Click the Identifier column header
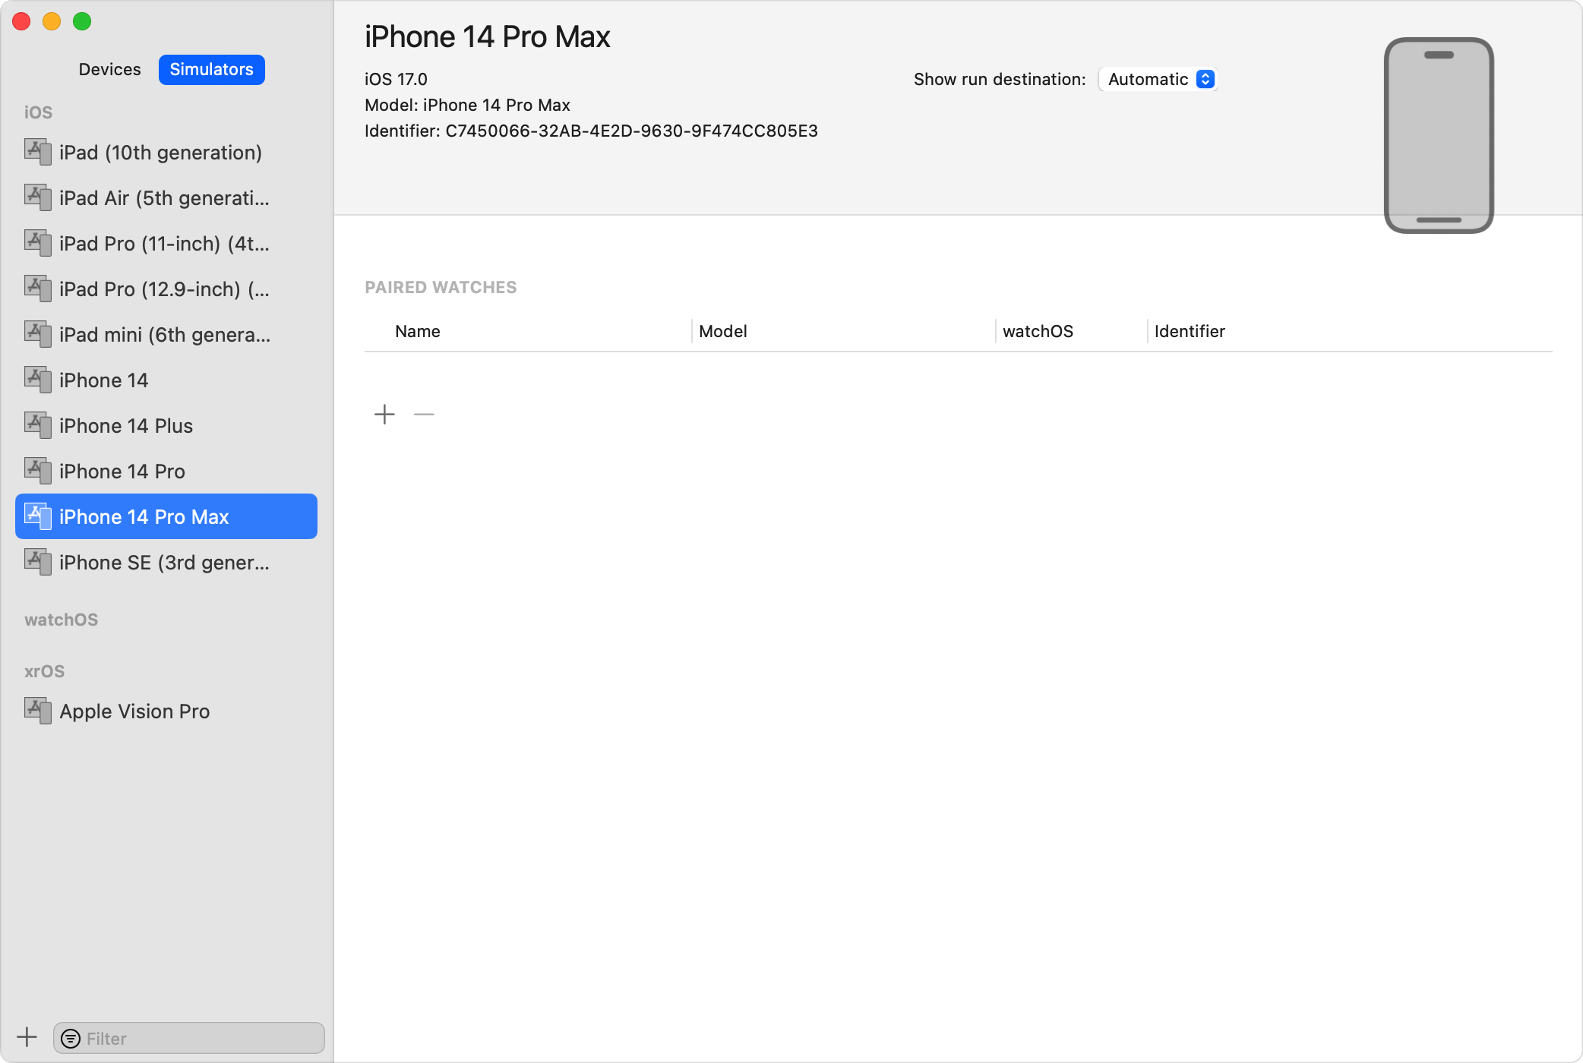The width and height of the screenshot is (1583, 1063). (1190, 332)
